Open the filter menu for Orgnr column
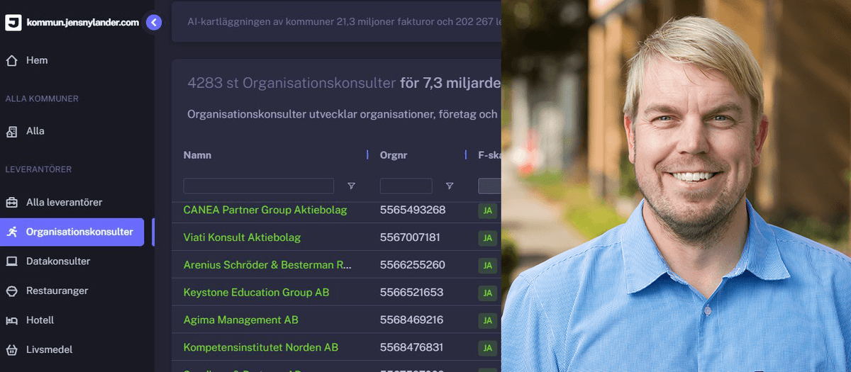This screenshot has width=851, height=372. click(449, 186)
